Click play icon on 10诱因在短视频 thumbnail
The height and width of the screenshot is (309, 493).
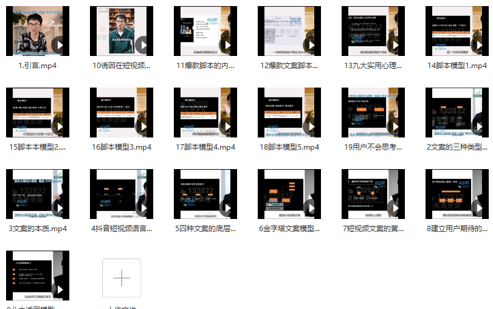(x=143, y=45)
